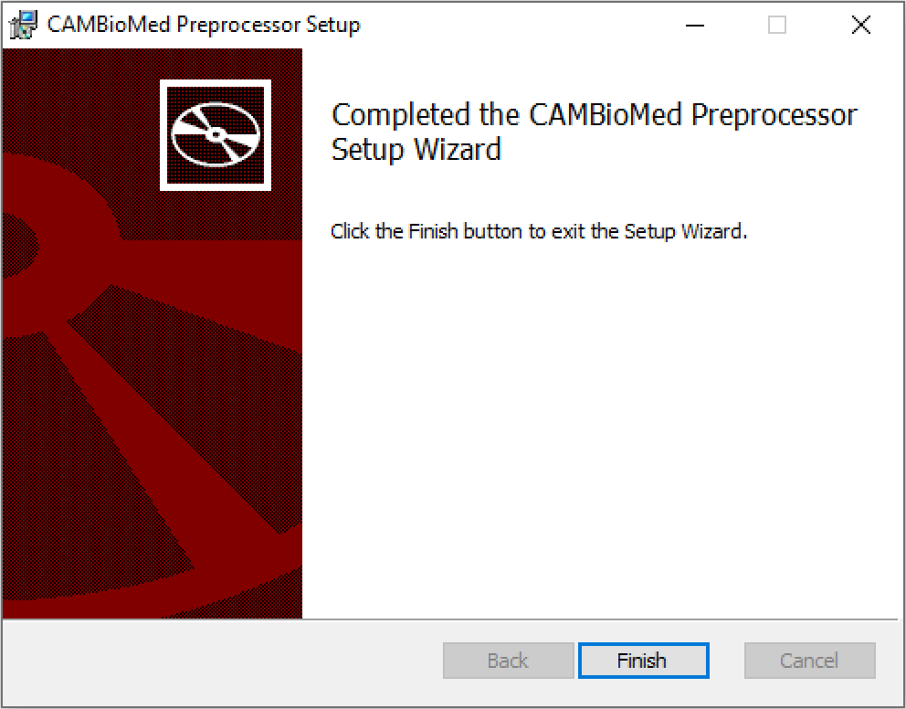Click the Completed Setup Wizard heading text

pyautogui.click(x=594, y=131)
